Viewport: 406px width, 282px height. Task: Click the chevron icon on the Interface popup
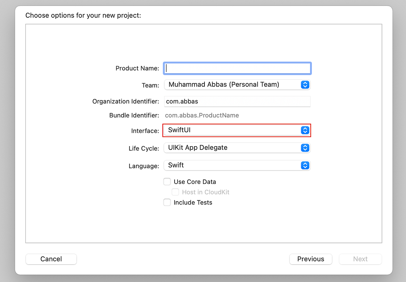tap(305, 130)
